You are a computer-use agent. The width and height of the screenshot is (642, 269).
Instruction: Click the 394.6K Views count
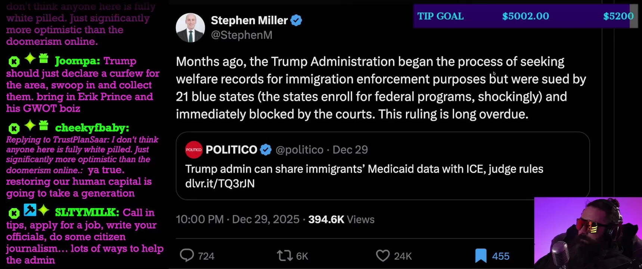[x=341, y=219]
